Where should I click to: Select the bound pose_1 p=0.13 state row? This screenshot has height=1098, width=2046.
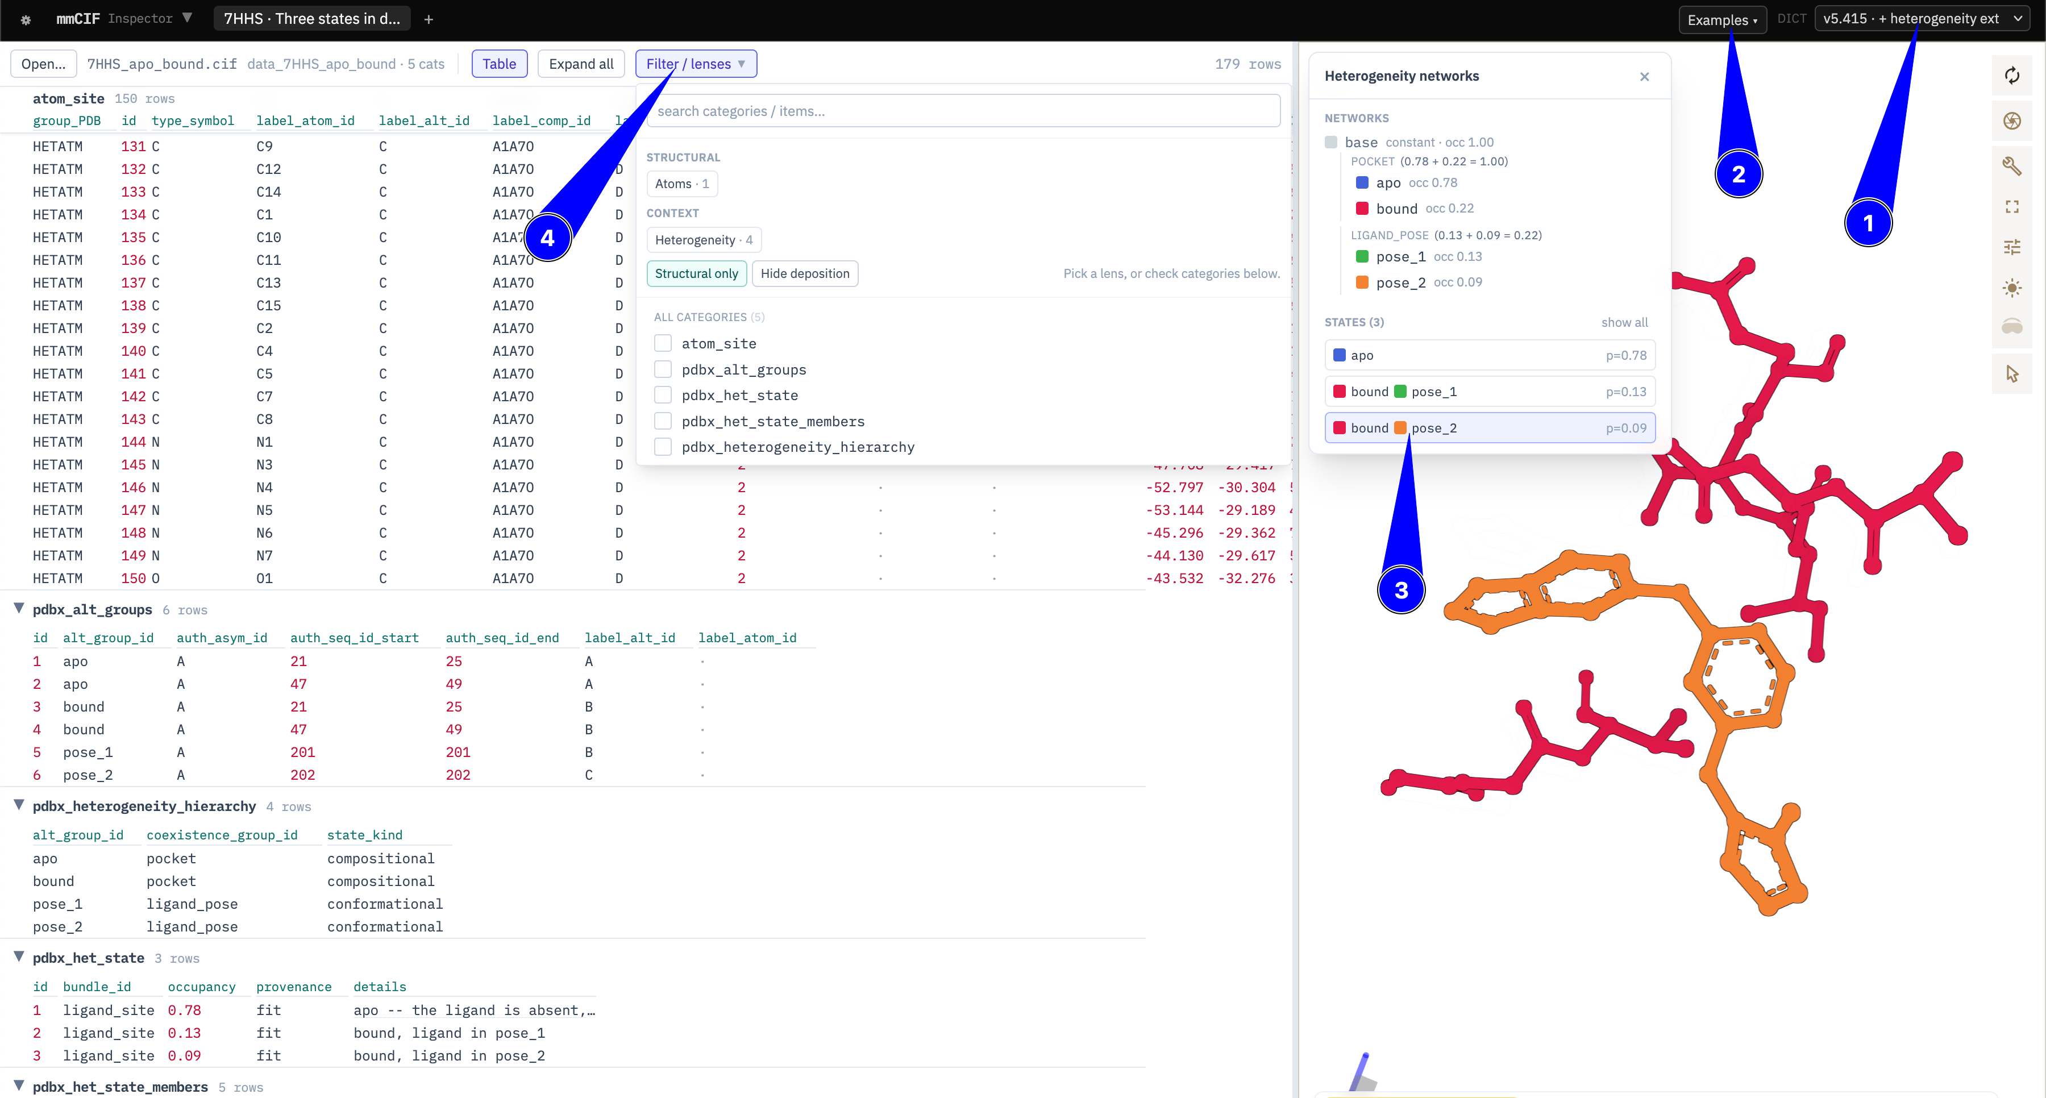(x=1489, y=392)
